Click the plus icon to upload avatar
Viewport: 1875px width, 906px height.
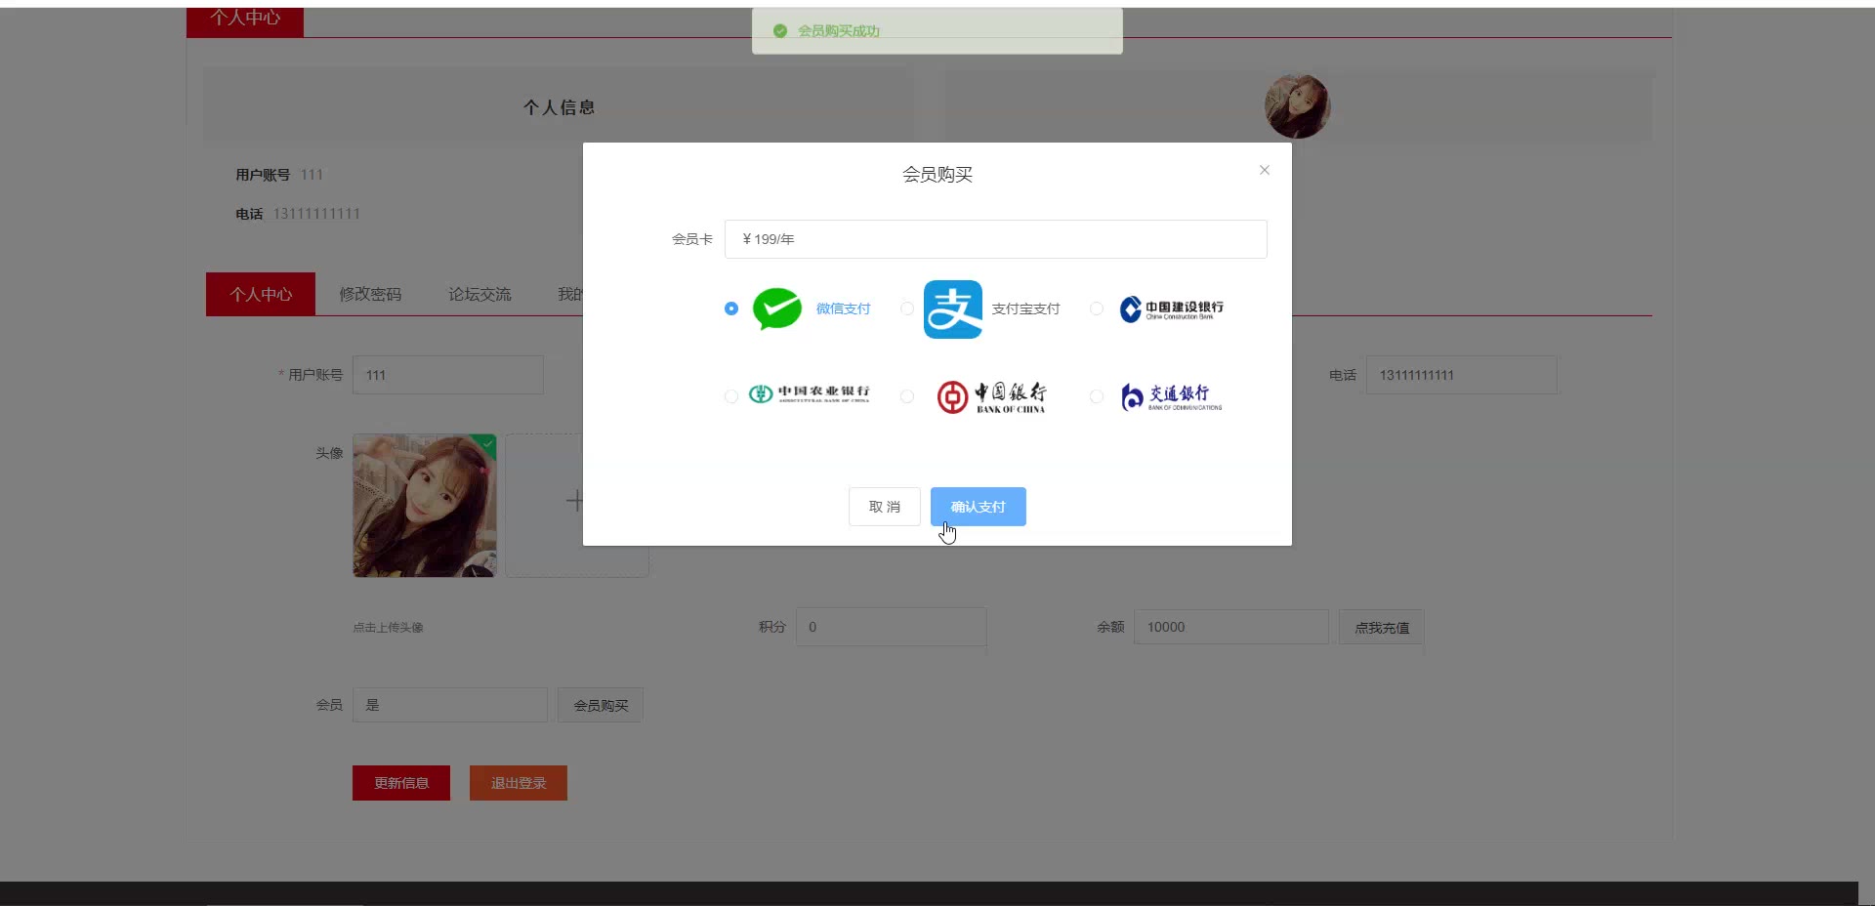pyautogui.click(x=574, y=501)
